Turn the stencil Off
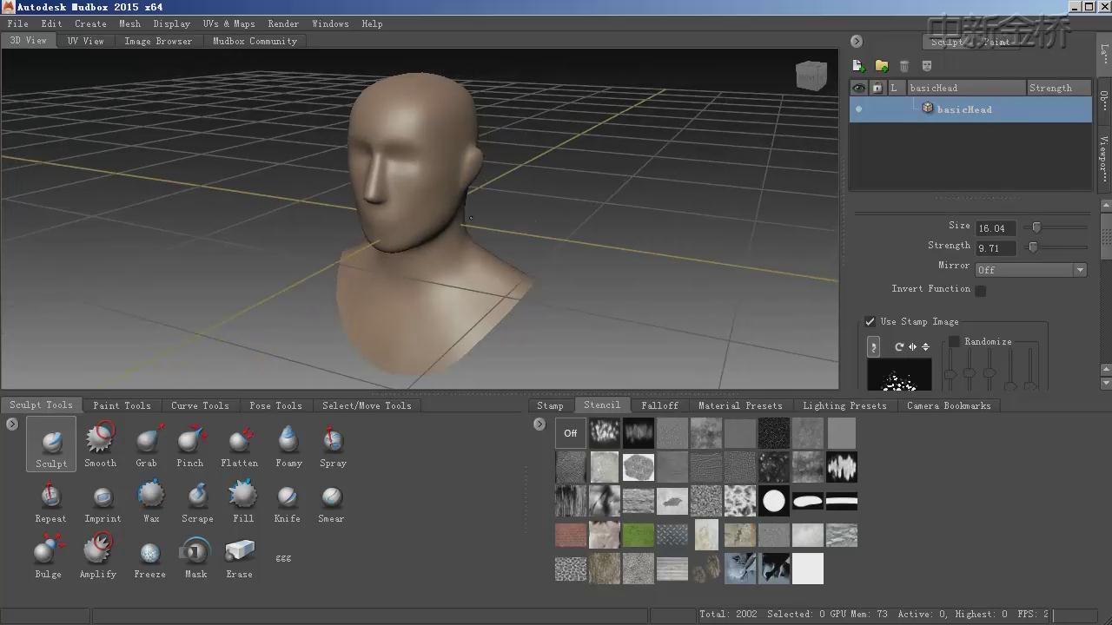This screenshot has height=625, width=1112. 571,433
